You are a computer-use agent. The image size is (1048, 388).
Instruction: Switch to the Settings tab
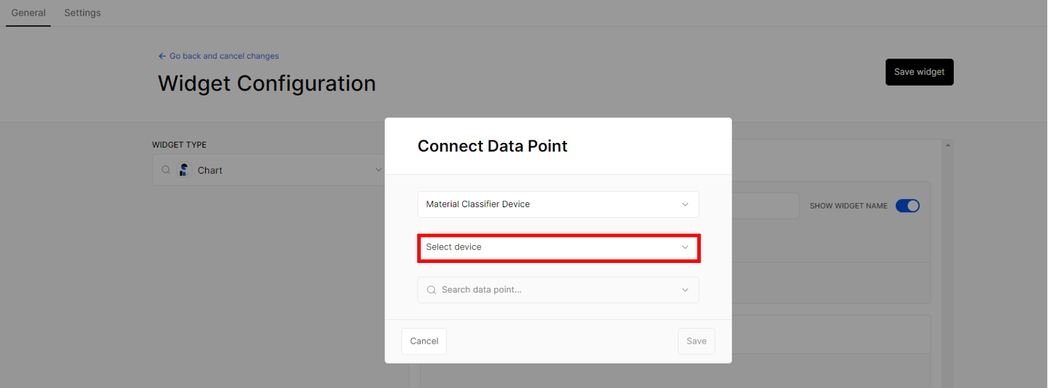pos(82,13)
